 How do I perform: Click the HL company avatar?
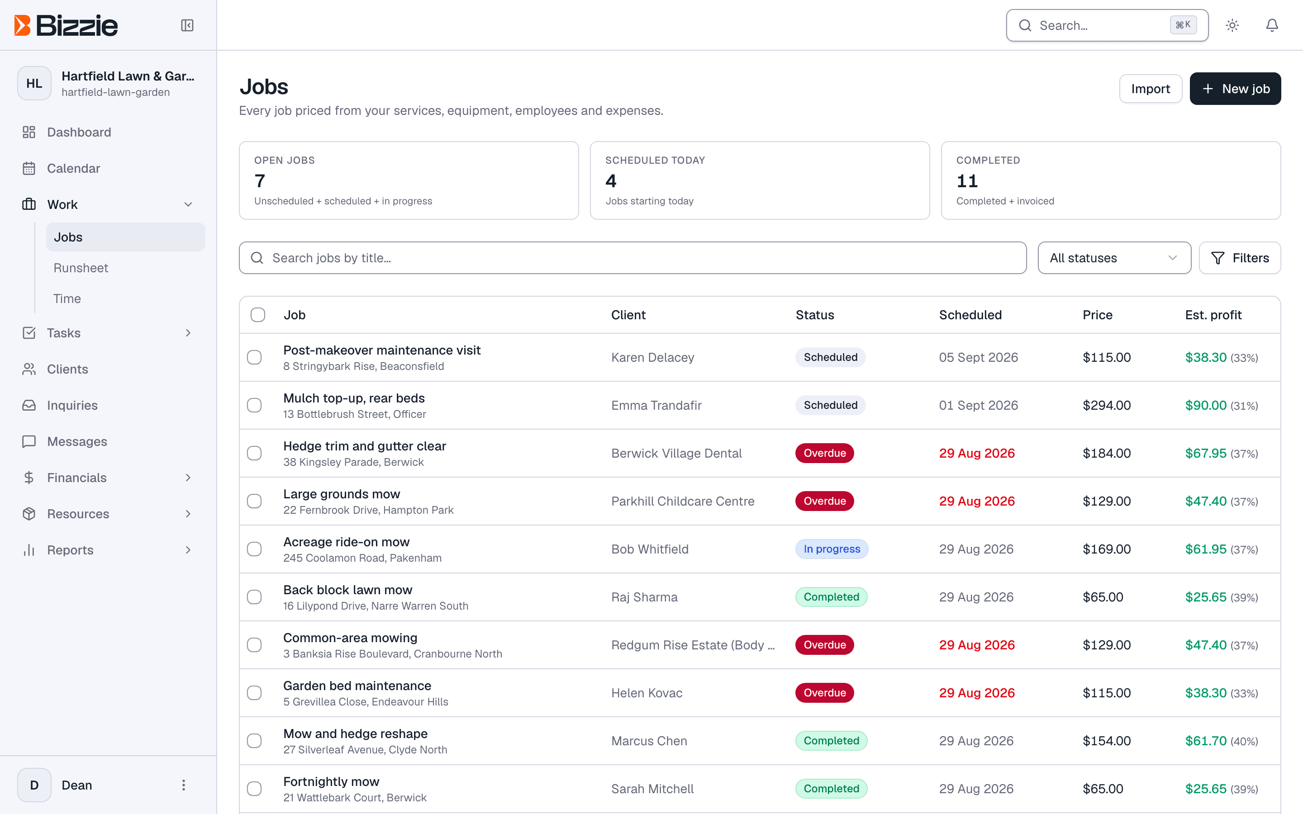click(x=34, y=84)
